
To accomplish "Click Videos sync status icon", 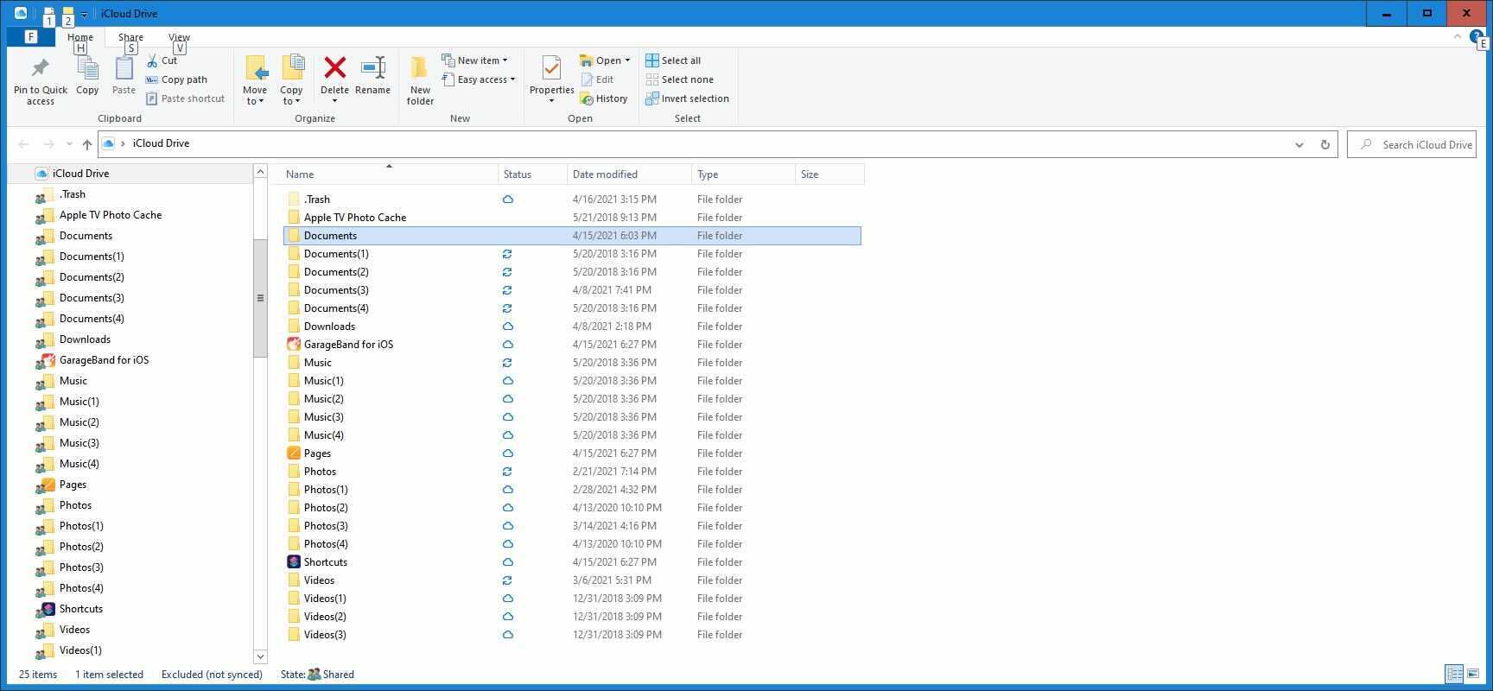I will [x=507, y=580].
